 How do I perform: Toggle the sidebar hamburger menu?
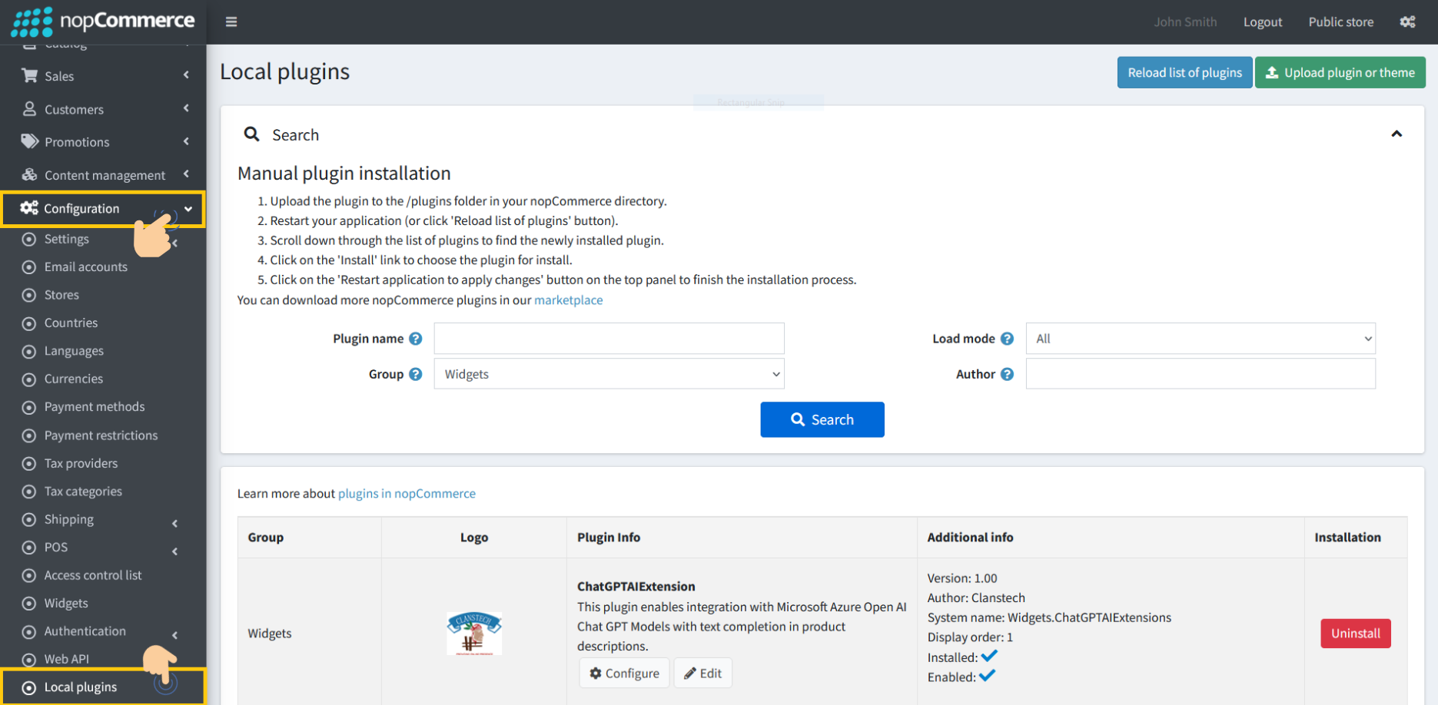point(231,22)
